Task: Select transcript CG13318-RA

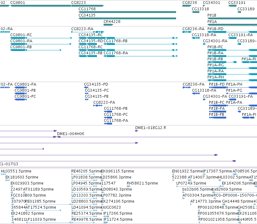Action: pos(204,35)
